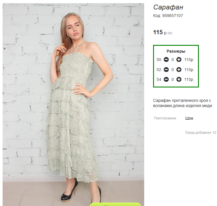Click the quantity value for size 50
Image resolution: width=217 pixels, height=206 pixels.
pyautogui.click(x=173, y=60)
